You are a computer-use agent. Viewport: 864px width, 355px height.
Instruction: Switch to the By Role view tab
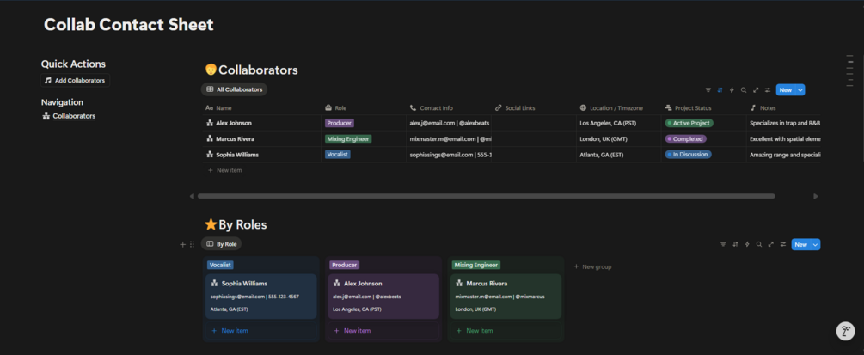[x=222, y=244]
